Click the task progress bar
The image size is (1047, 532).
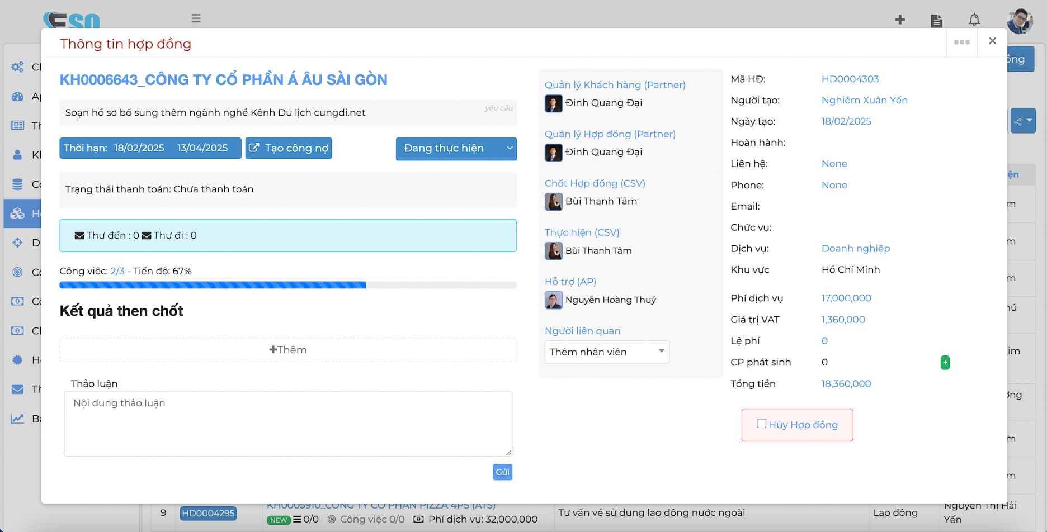coord(287,285)
